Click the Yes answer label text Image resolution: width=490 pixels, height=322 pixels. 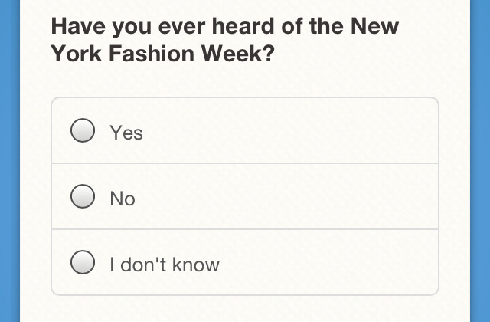126,133
